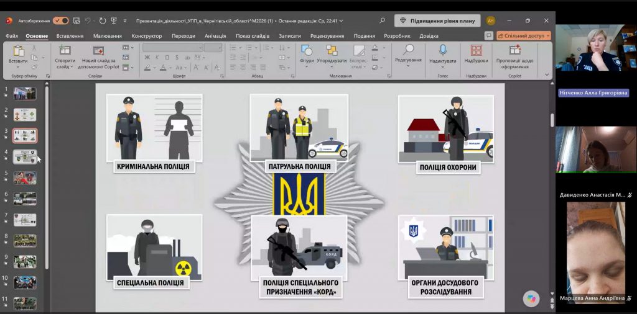Click Пропозиції щодо оформлення designer icon

[514, 50]
